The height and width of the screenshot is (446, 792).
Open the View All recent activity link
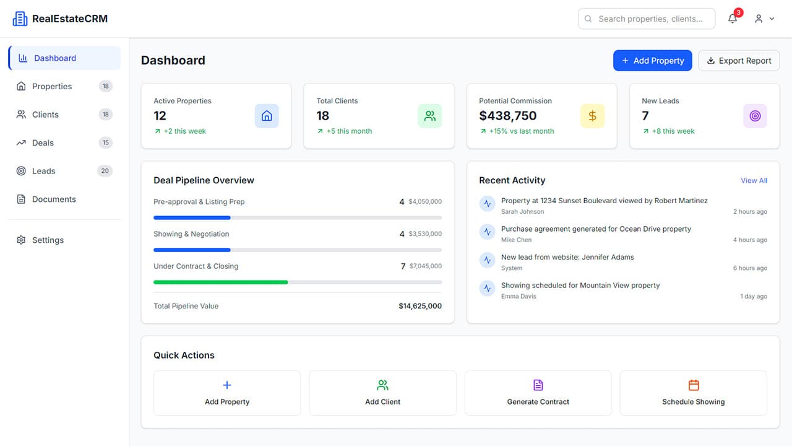point(754,180)
